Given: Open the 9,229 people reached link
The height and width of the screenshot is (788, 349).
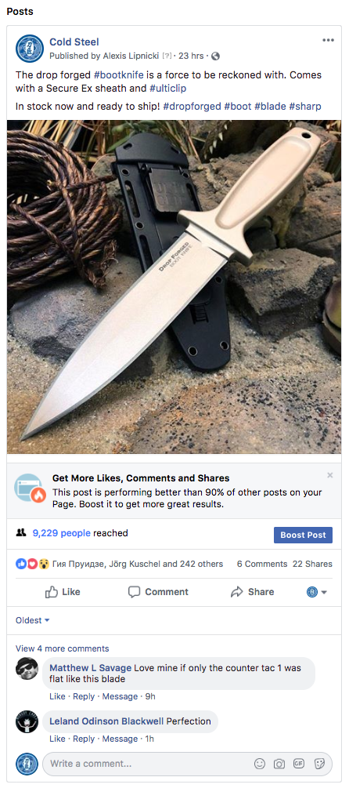Looking at the screenshot, I should [62, 533].
